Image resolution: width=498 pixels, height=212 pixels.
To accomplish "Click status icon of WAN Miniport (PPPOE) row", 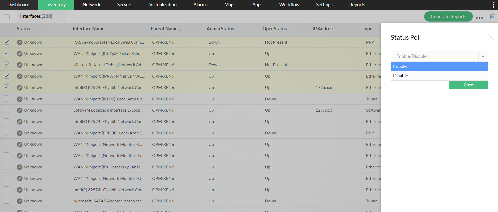I will point(20,133).
